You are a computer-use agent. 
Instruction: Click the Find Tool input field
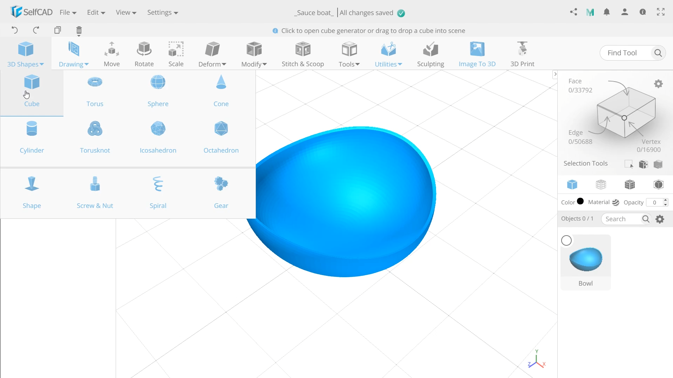point(626,53)
